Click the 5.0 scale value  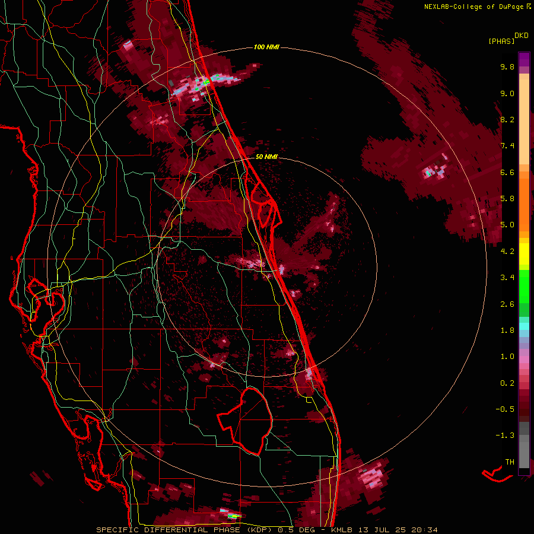[507, 225]
